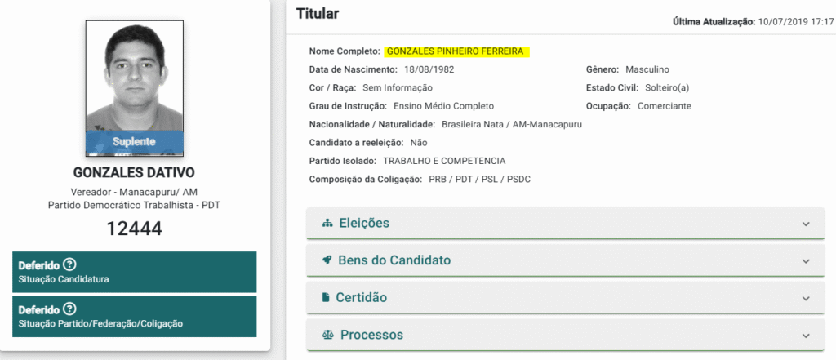
Task: Click the Situação Candidatura status box
Action: [x=135, y=273]
